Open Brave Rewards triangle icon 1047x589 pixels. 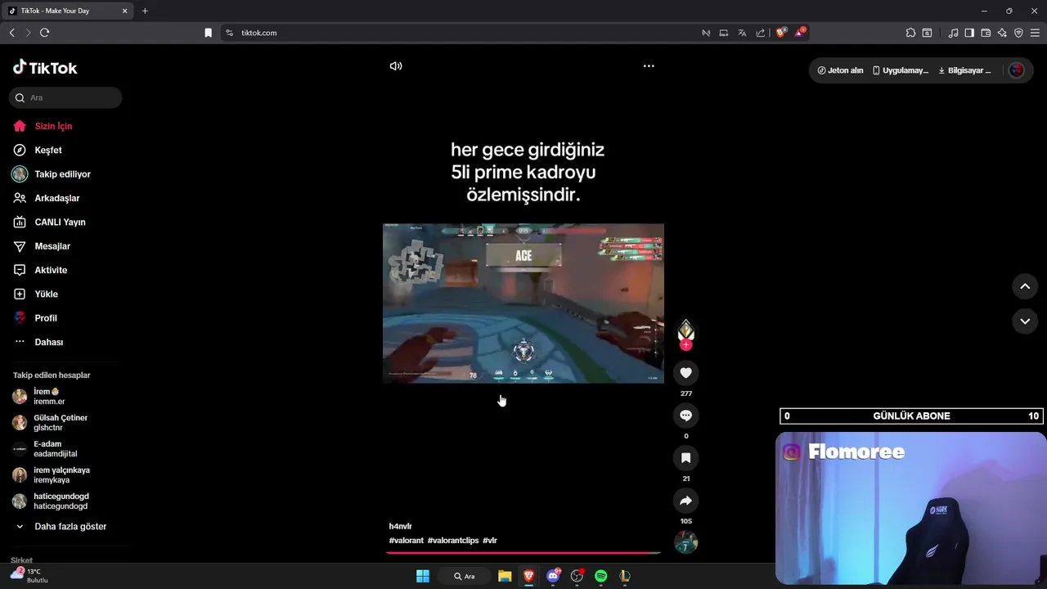pos(799,33)
